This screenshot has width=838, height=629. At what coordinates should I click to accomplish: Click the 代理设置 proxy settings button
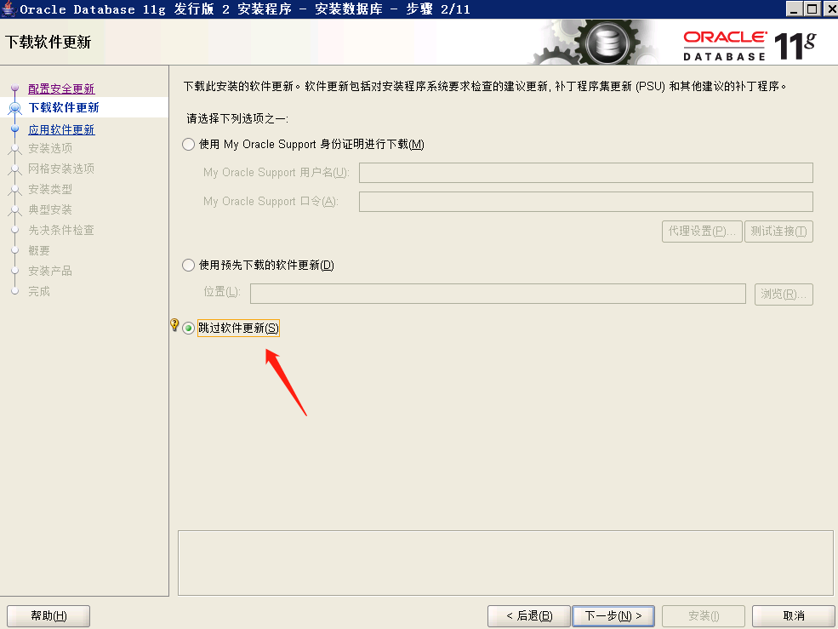pos(702,231)
